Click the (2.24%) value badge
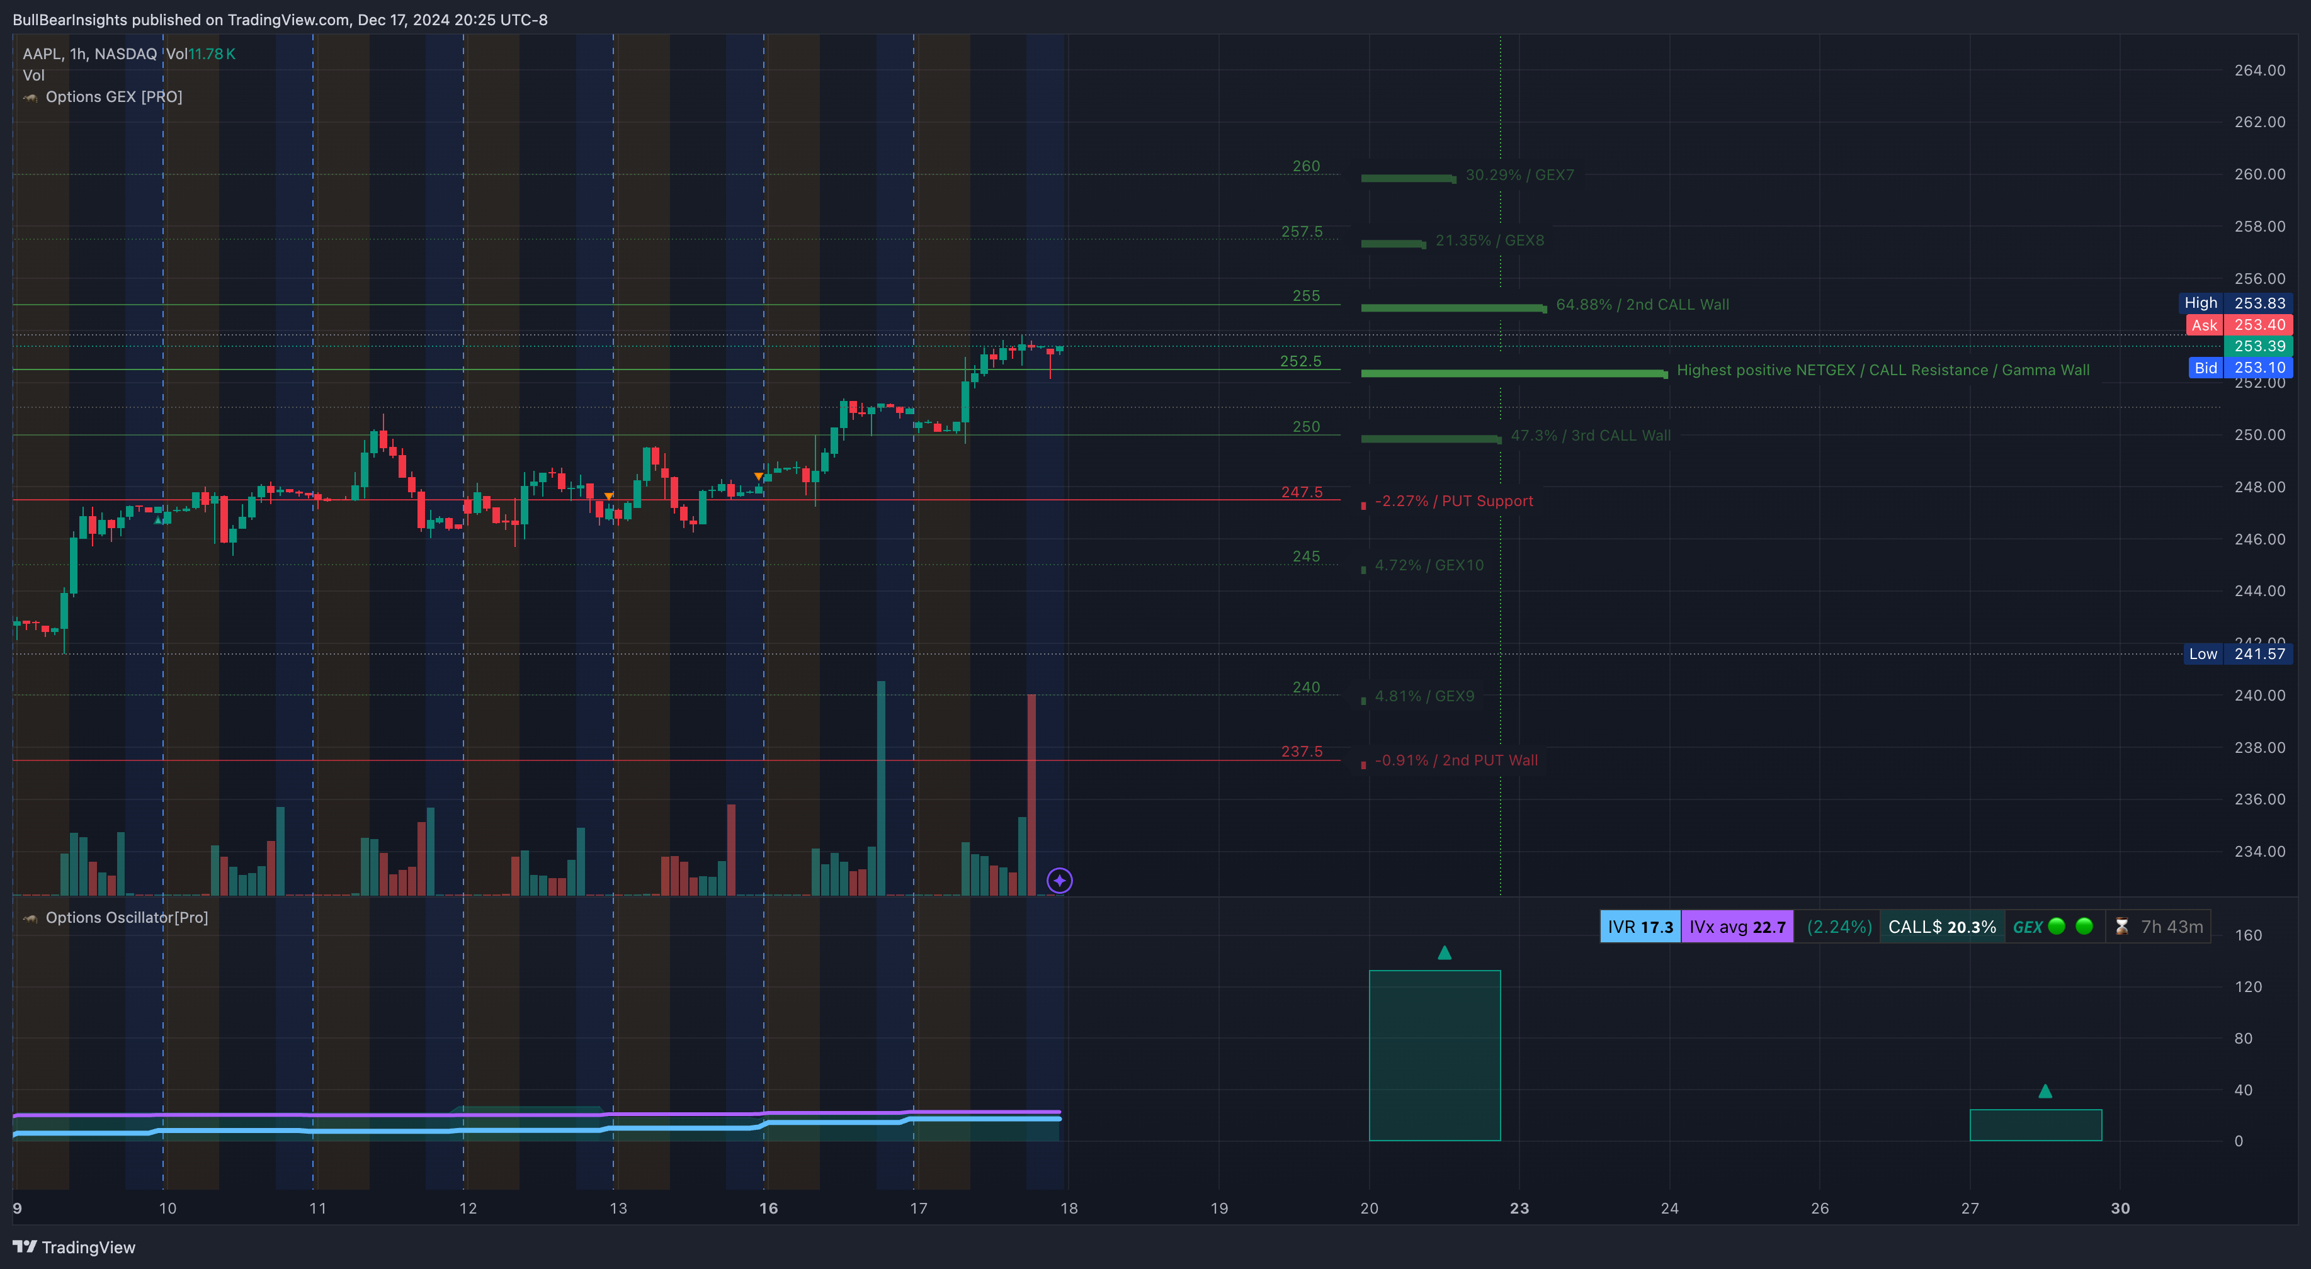2311x1269 pixels. coord(1839,927)
